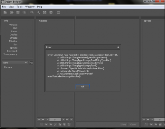
Task: Jump back a page in Objects panel
Action: click(x=43, y=119)
